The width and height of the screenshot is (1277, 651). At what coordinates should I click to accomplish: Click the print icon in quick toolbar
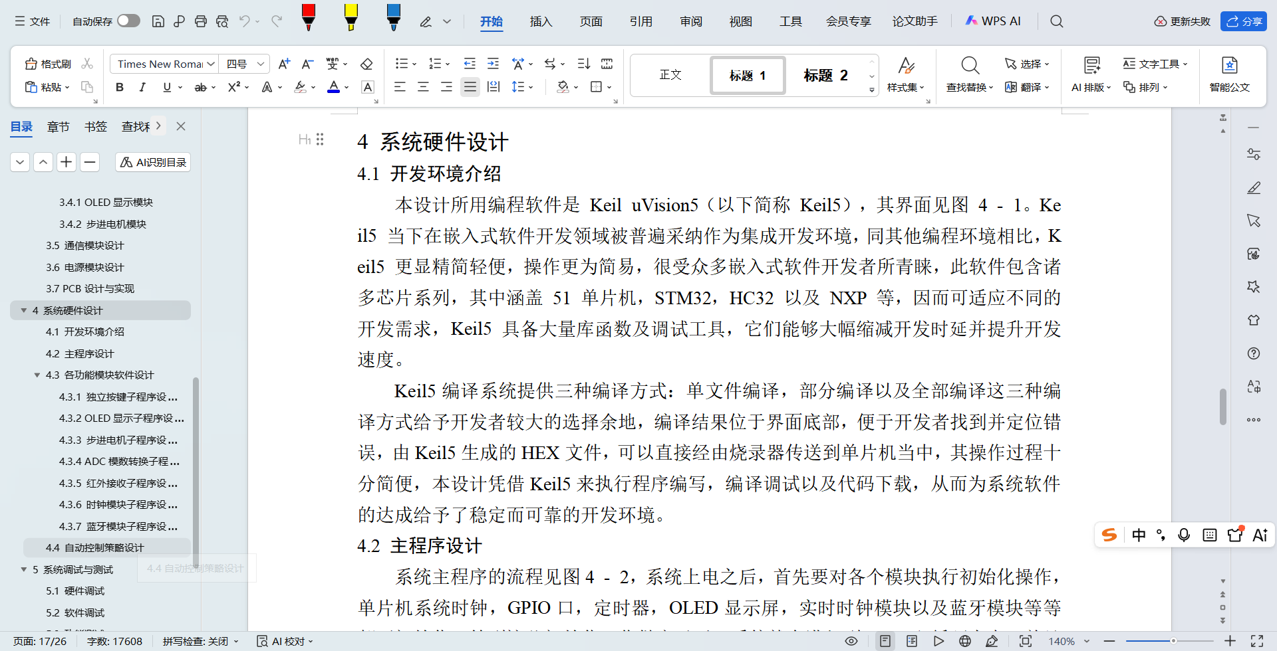(201, 21)
